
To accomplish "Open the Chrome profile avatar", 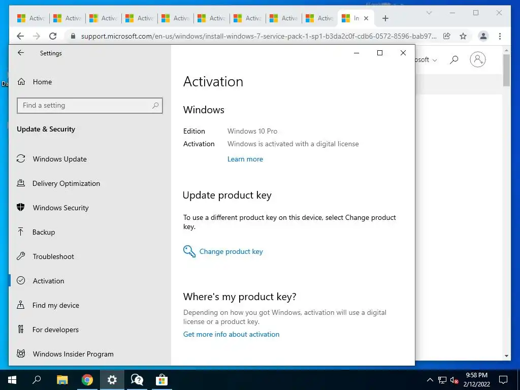I will (483, 36).
